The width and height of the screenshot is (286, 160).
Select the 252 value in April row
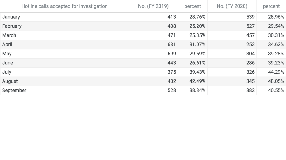pos(250,45)
